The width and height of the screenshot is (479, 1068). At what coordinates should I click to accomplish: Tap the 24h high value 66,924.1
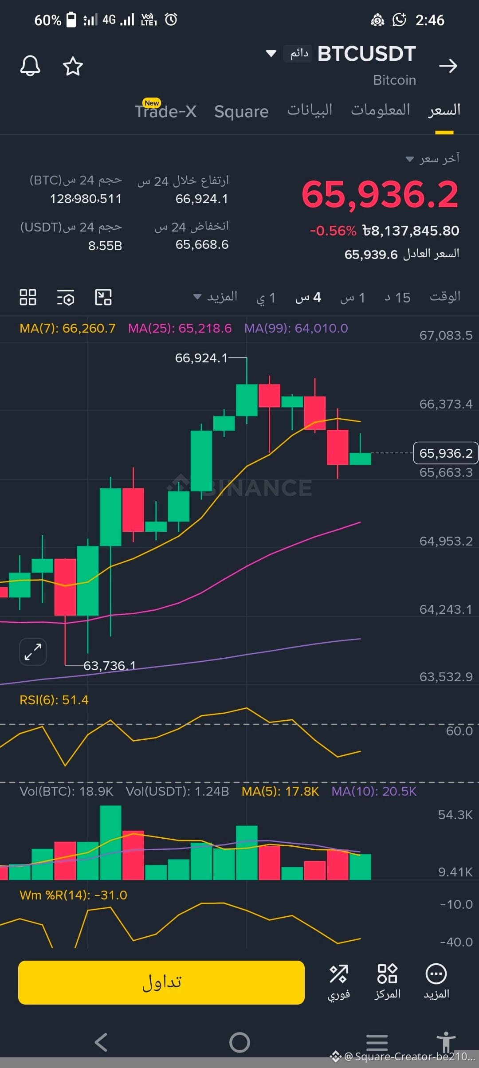[202, 199]
